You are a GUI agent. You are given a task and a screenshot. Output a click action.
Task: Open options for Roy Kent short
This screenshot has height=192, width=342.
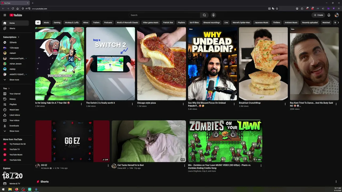336,104
